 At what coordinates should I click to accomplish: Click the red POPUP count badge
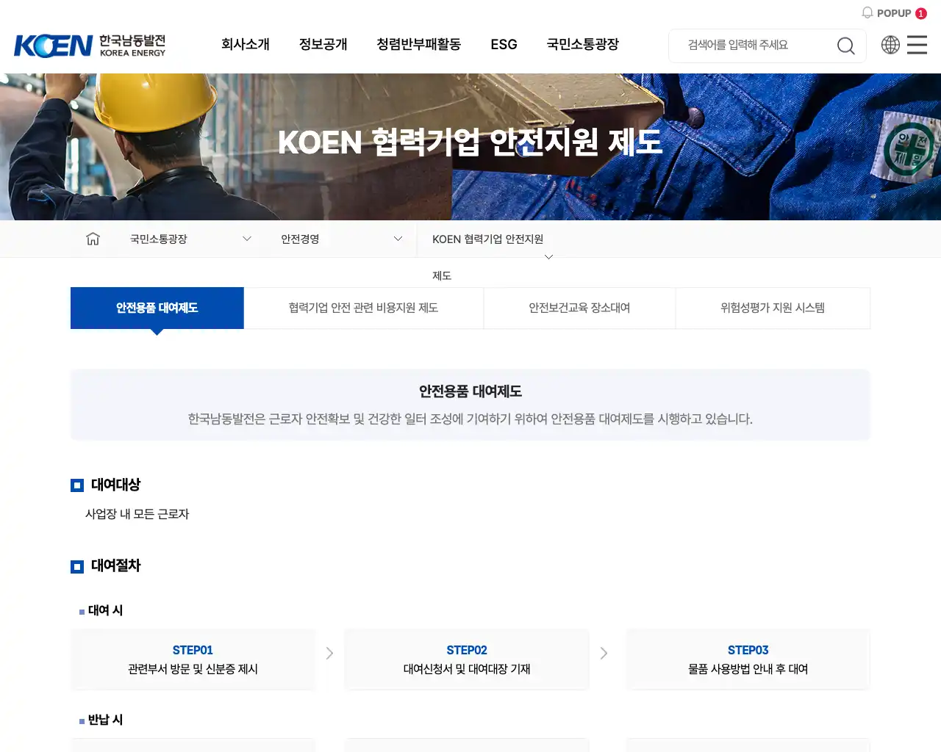[920, 13]
